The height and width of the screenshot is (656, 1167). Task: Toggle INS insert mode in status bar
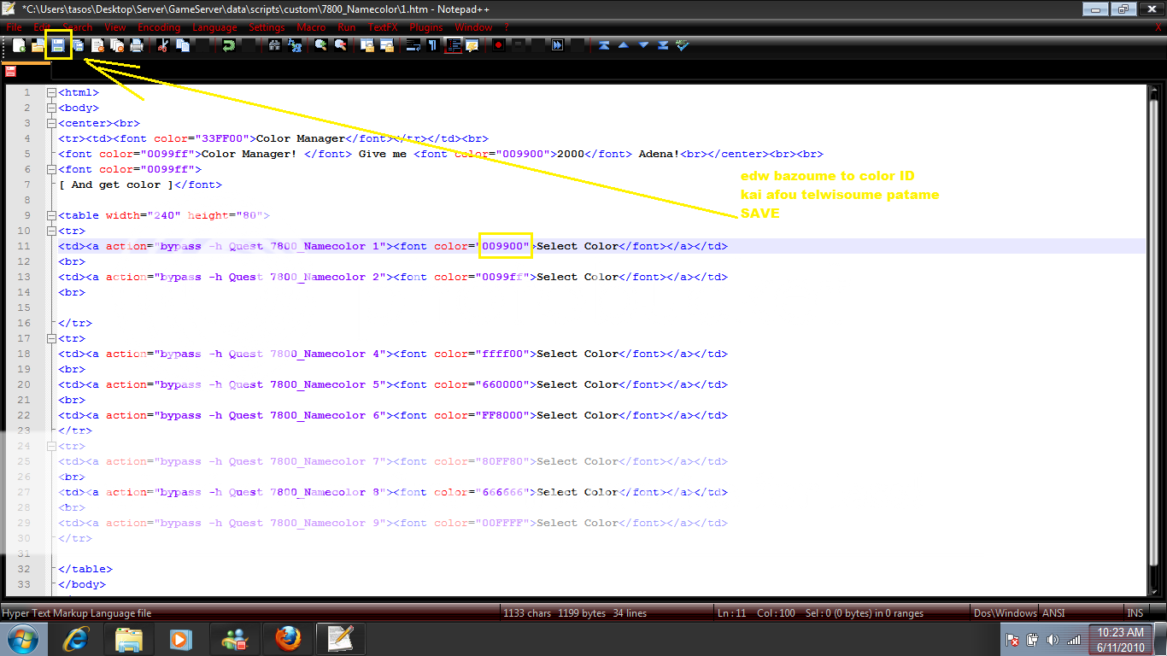pyautogui.click(x=1135, y=612)
